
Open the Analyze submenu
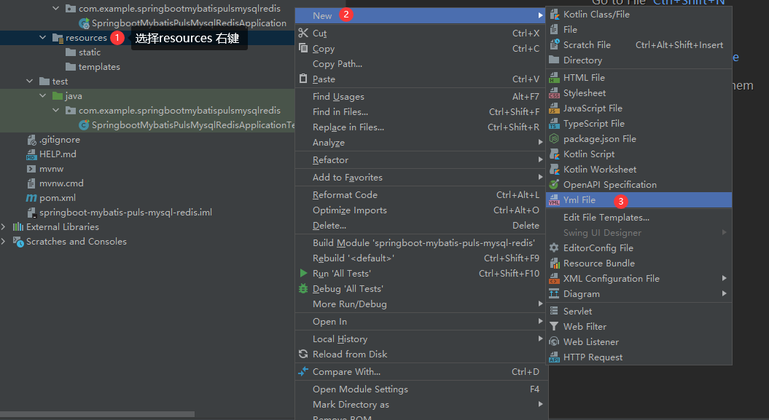point(421,143)
